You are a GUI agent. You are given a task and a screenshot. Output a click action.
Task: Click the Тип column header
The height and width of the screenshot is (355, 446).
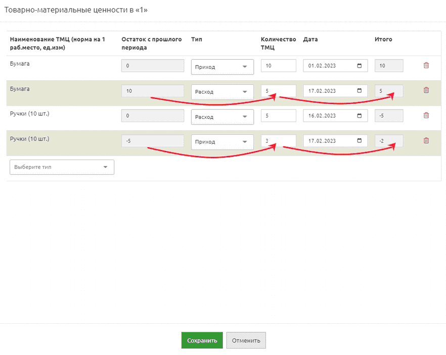197,39
